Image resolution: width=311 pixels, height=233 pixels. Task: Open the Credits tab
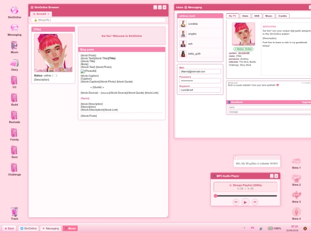pos(282,16)
